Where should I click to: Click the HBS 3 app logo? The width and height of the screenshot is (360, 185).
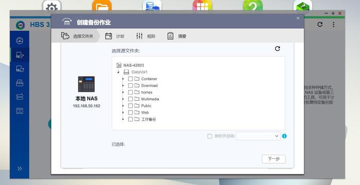[x=20, y=25]
